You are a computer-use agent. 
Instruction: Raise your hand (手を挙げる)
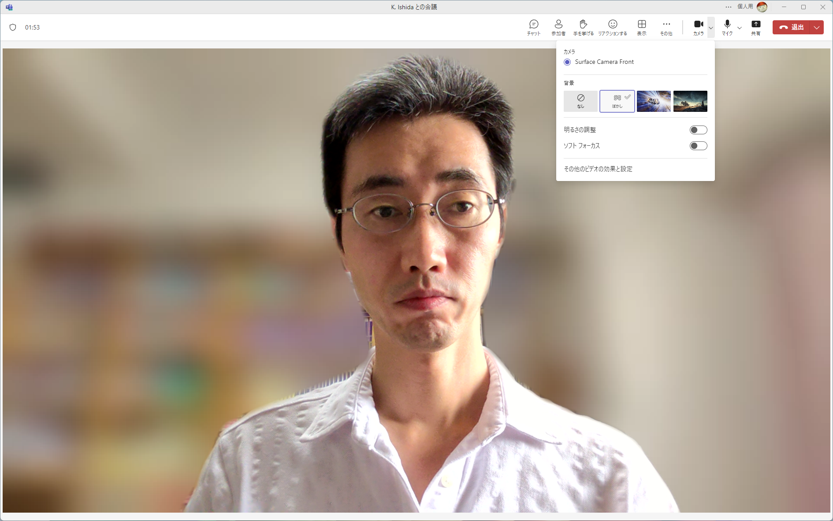click(583, 27)
